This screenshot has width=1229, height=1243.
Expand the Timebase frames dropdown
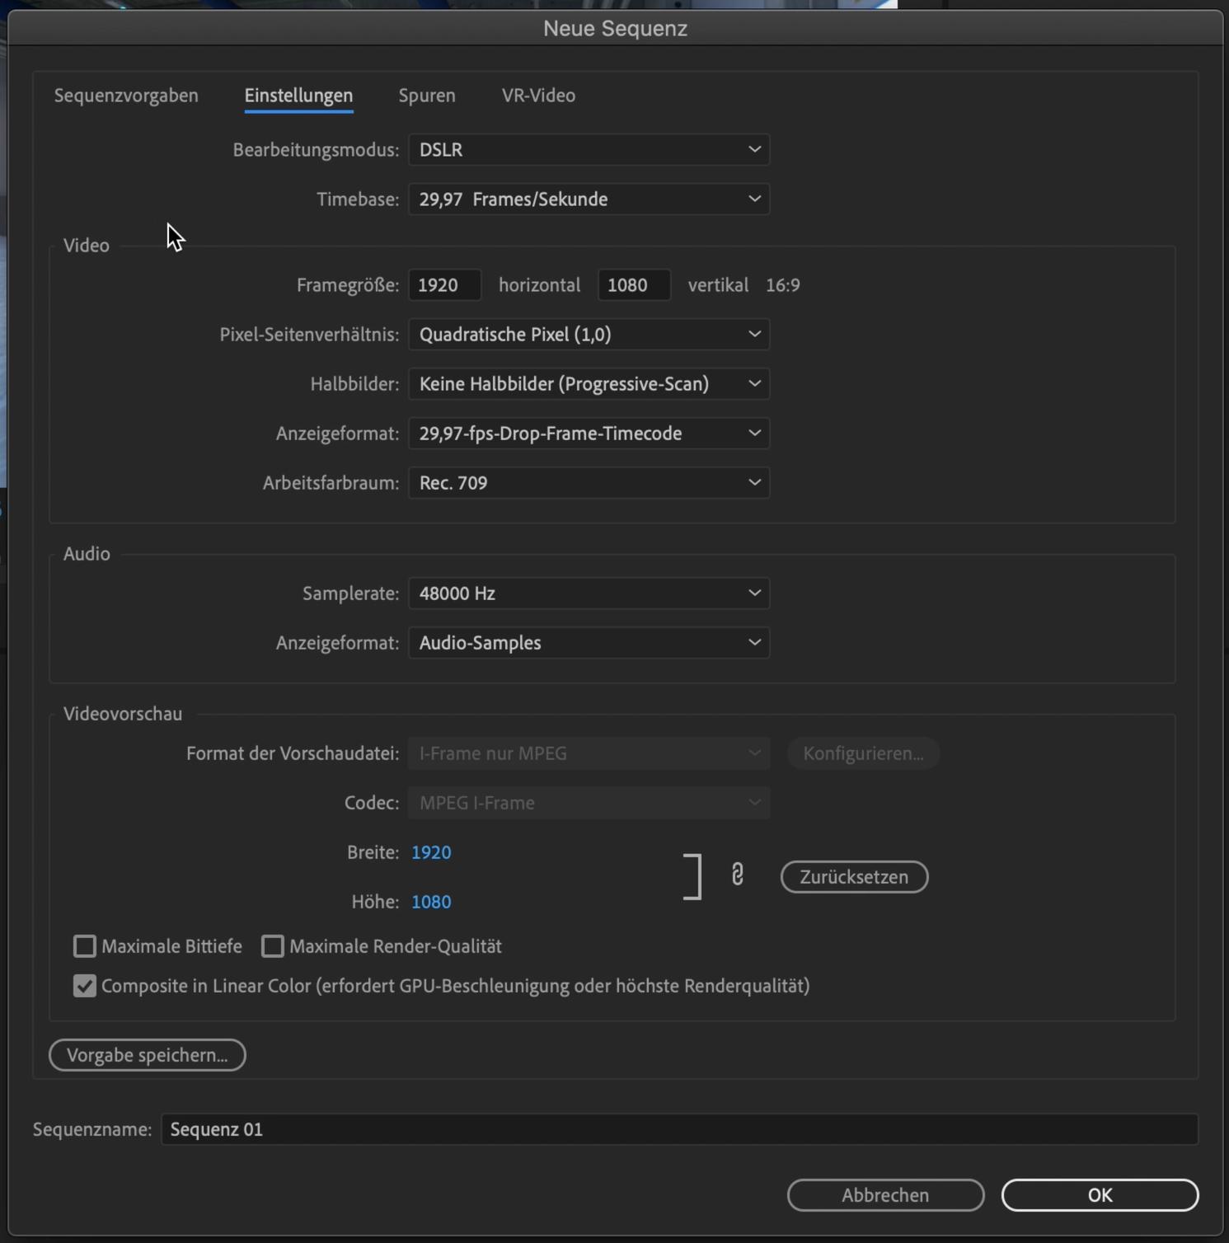point(589,199)
